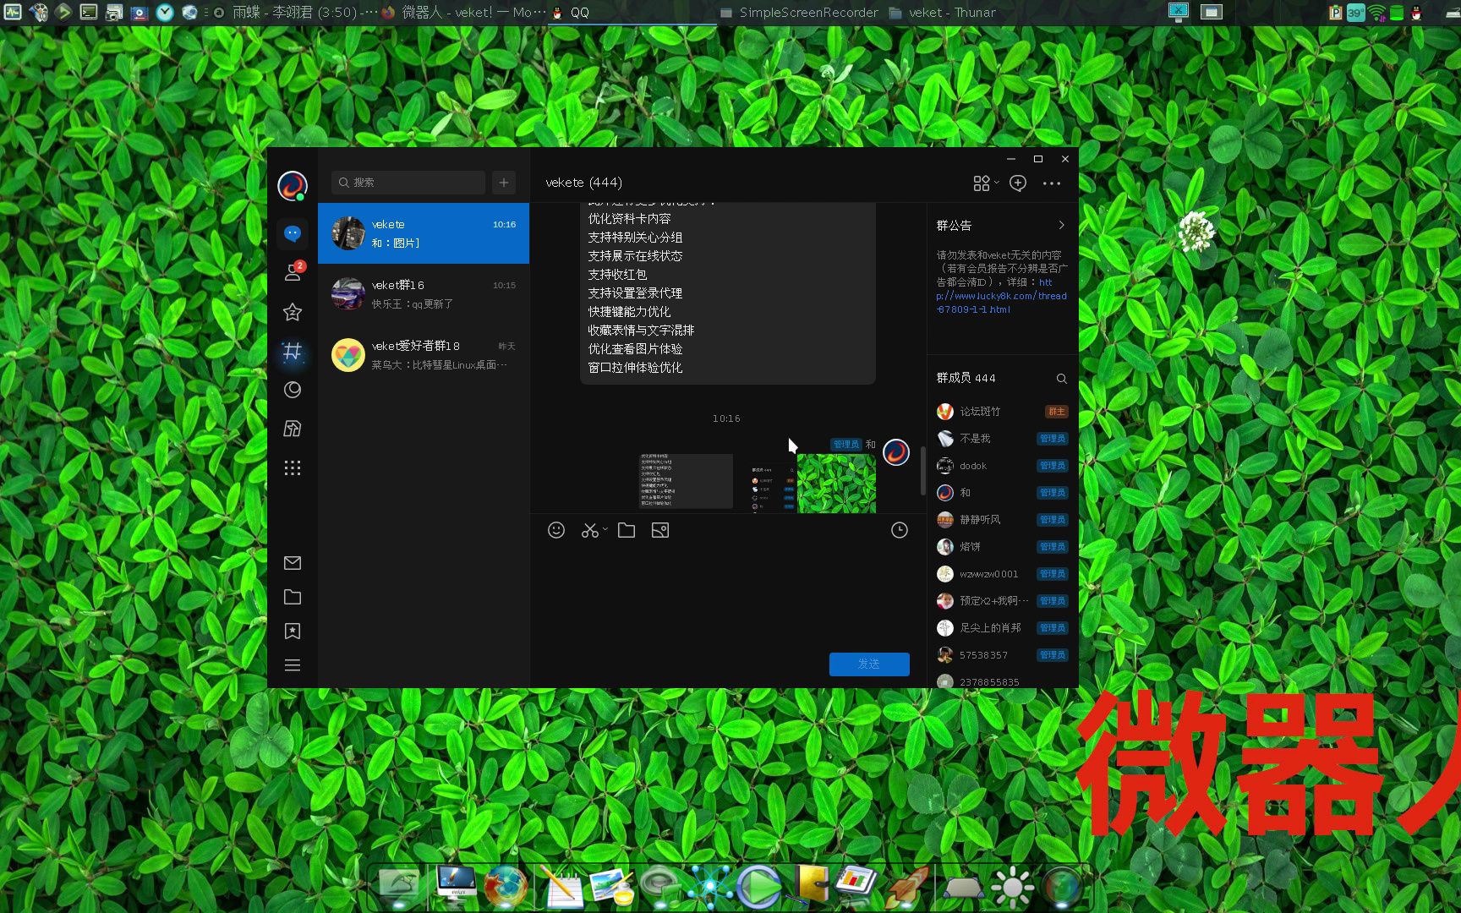Launch Firefox from the bottom dock
1461x913 pixels.
(506, 887)
